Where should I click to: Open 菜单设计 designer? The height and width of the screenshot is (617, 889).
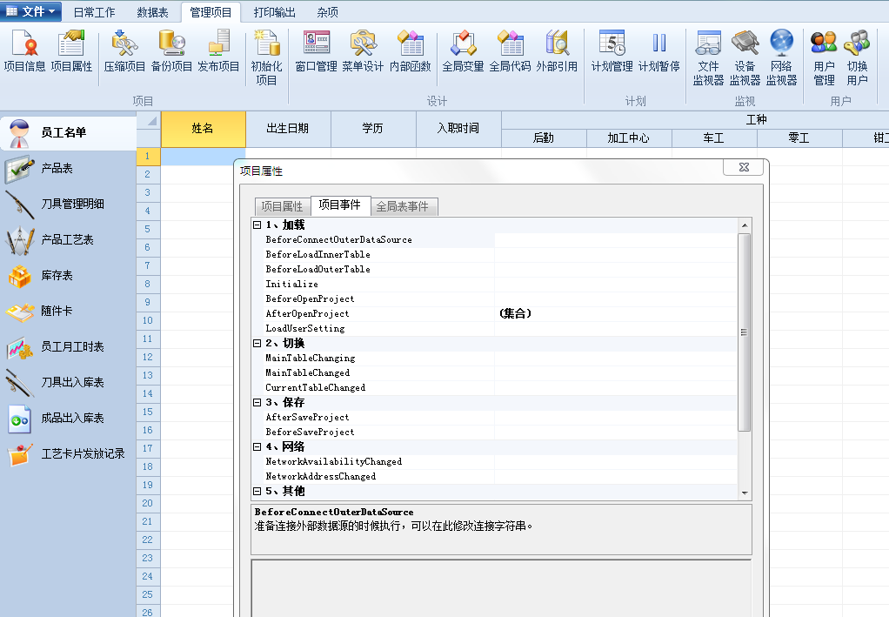pos(362,50)
